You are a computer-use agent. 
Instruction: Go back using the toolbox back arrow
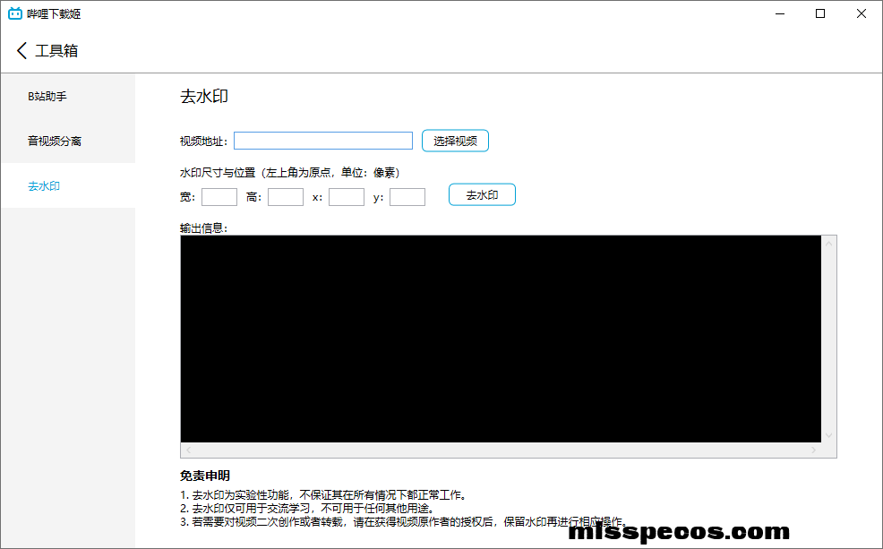click(21, 51)
